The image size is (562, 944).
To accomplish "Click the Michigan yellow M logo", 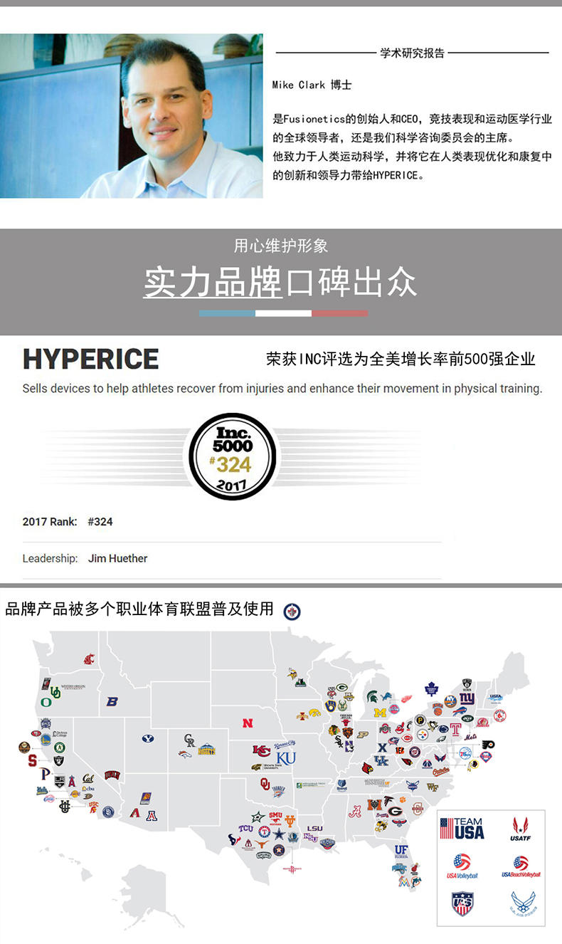I will coord(380,712).
